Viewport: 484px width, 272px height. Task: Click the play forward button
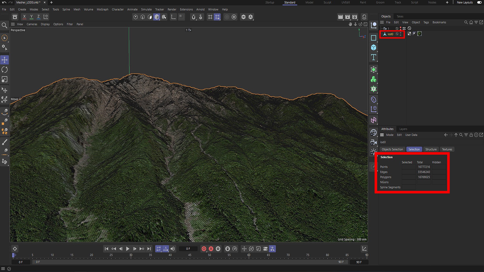(x=128, y=249)
